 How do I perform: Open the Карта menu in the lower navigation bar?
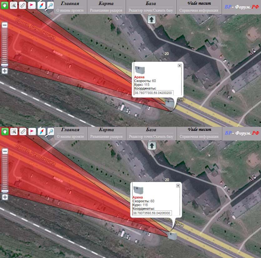(106, 130)
